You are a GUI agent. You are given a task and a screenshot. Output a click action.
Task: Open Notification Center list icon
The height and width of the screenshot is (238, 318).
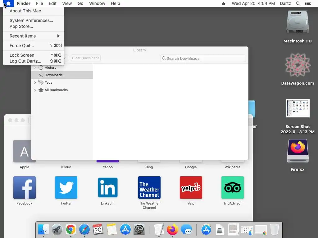308,3
